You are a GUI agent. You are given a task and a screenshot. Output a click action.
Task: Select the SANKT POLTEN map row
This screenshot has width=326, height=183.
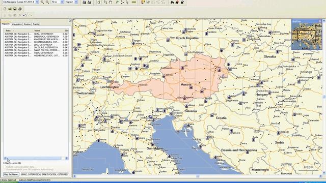click(36, 50)
